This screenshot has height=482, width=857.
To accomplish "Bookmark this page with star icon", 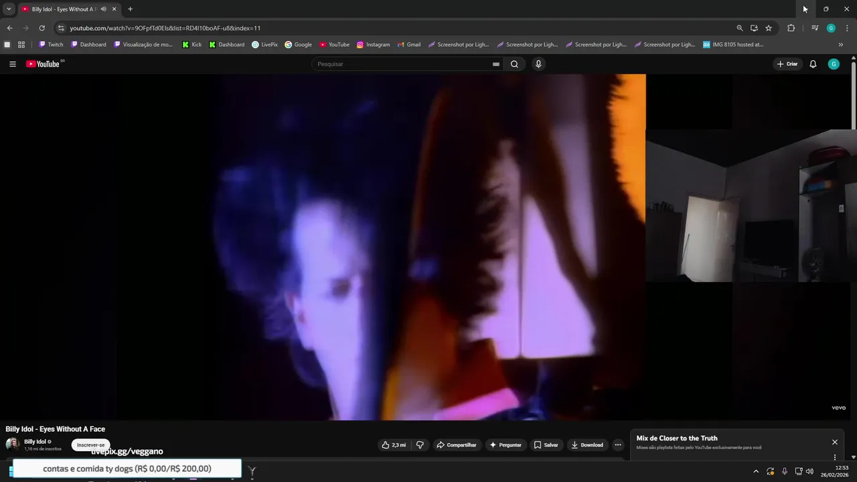I will [769, 28].
